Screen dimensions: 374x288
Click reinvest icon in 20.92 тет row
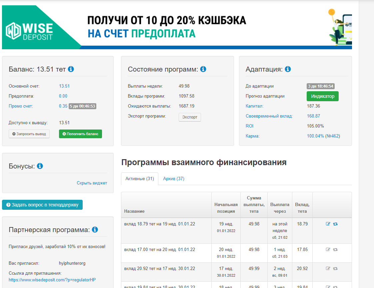335,268
